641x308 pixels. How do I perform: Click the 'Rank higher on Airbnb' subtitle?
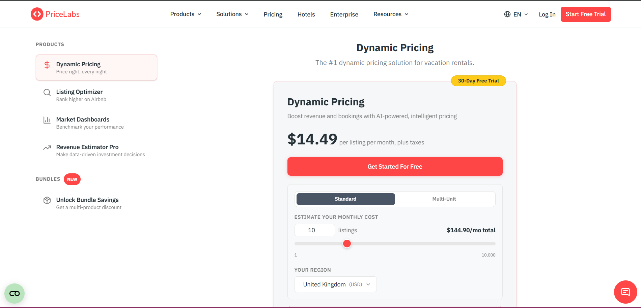(x=81, y=99)
